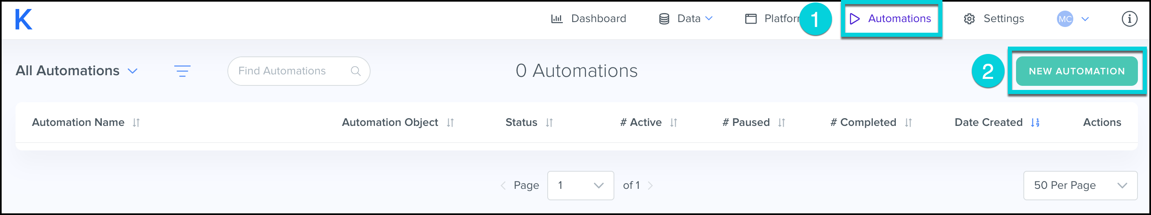The height and width of the screenshot is (215, 1151).
Task: Change the 50 Per Page selector
Action: click(x=1080, y=186)
